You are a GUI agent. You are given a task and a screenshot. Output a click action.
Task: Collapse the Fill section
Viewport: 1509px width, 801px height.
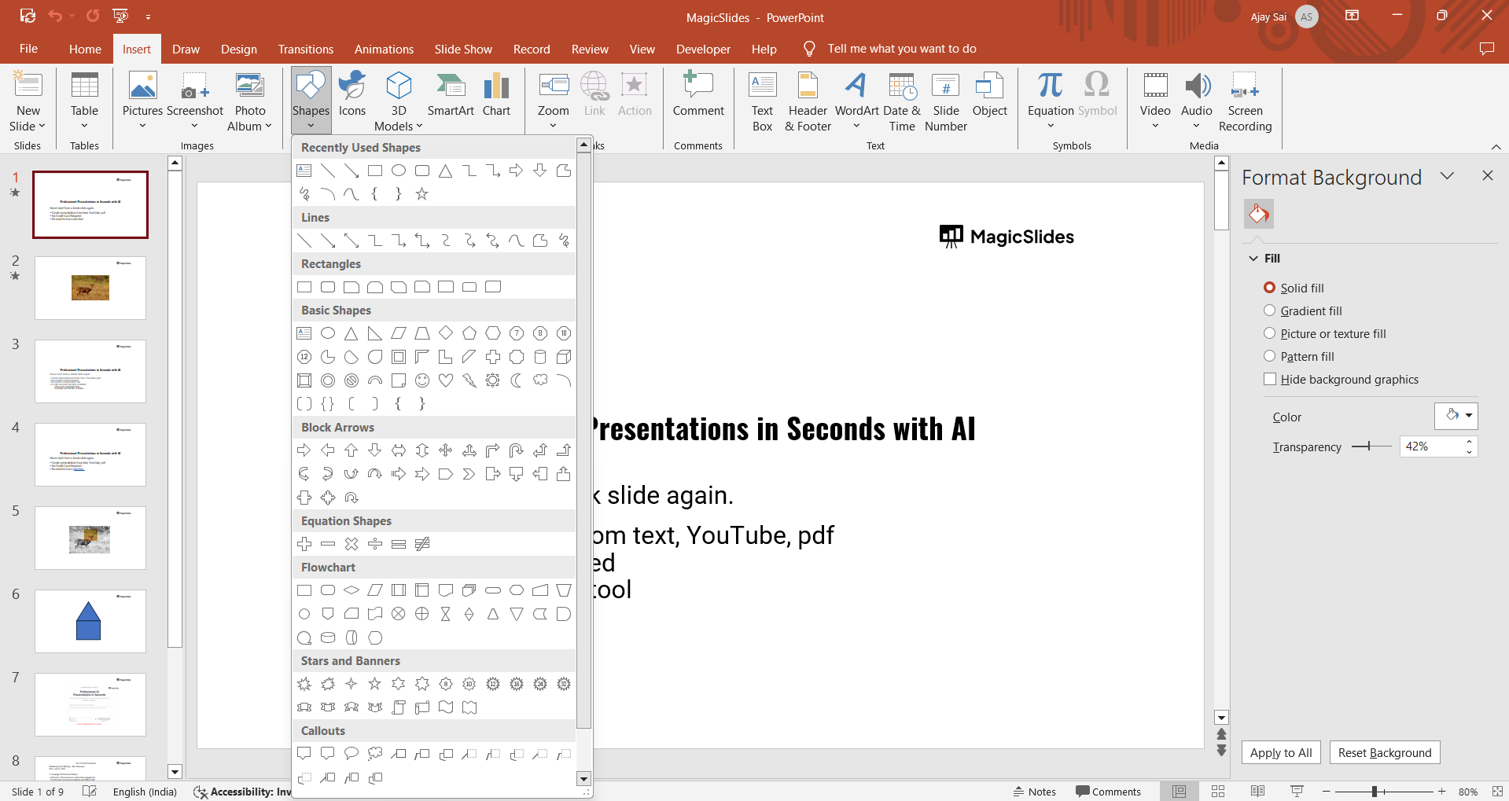[1253, 259]
